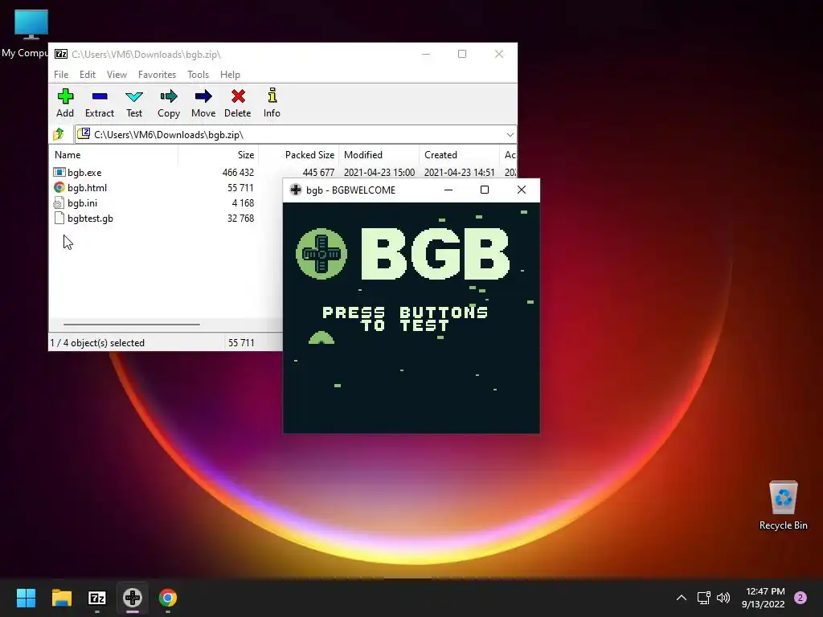Sort files by the Name column

(x=113, y=155)
